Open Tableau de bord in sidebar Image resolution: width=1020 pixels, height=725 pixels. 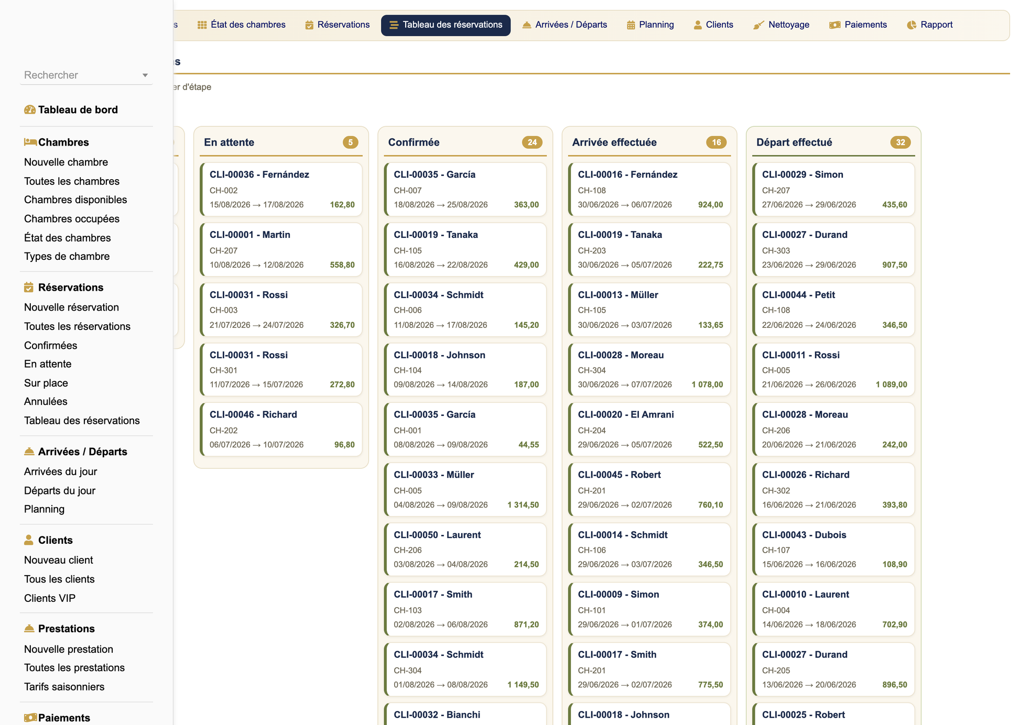pos(78,109)
